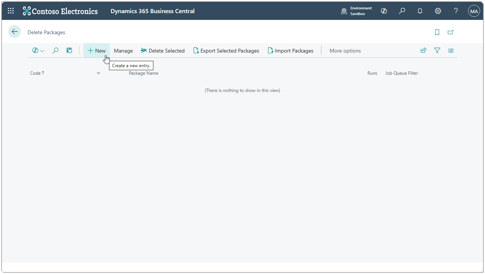Expand the Copilot actions chevron
485x274 pixels.
(42, 50)
